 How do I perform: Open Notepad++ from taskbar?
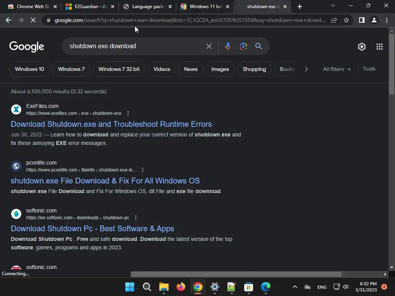click(x=231, y=287)
